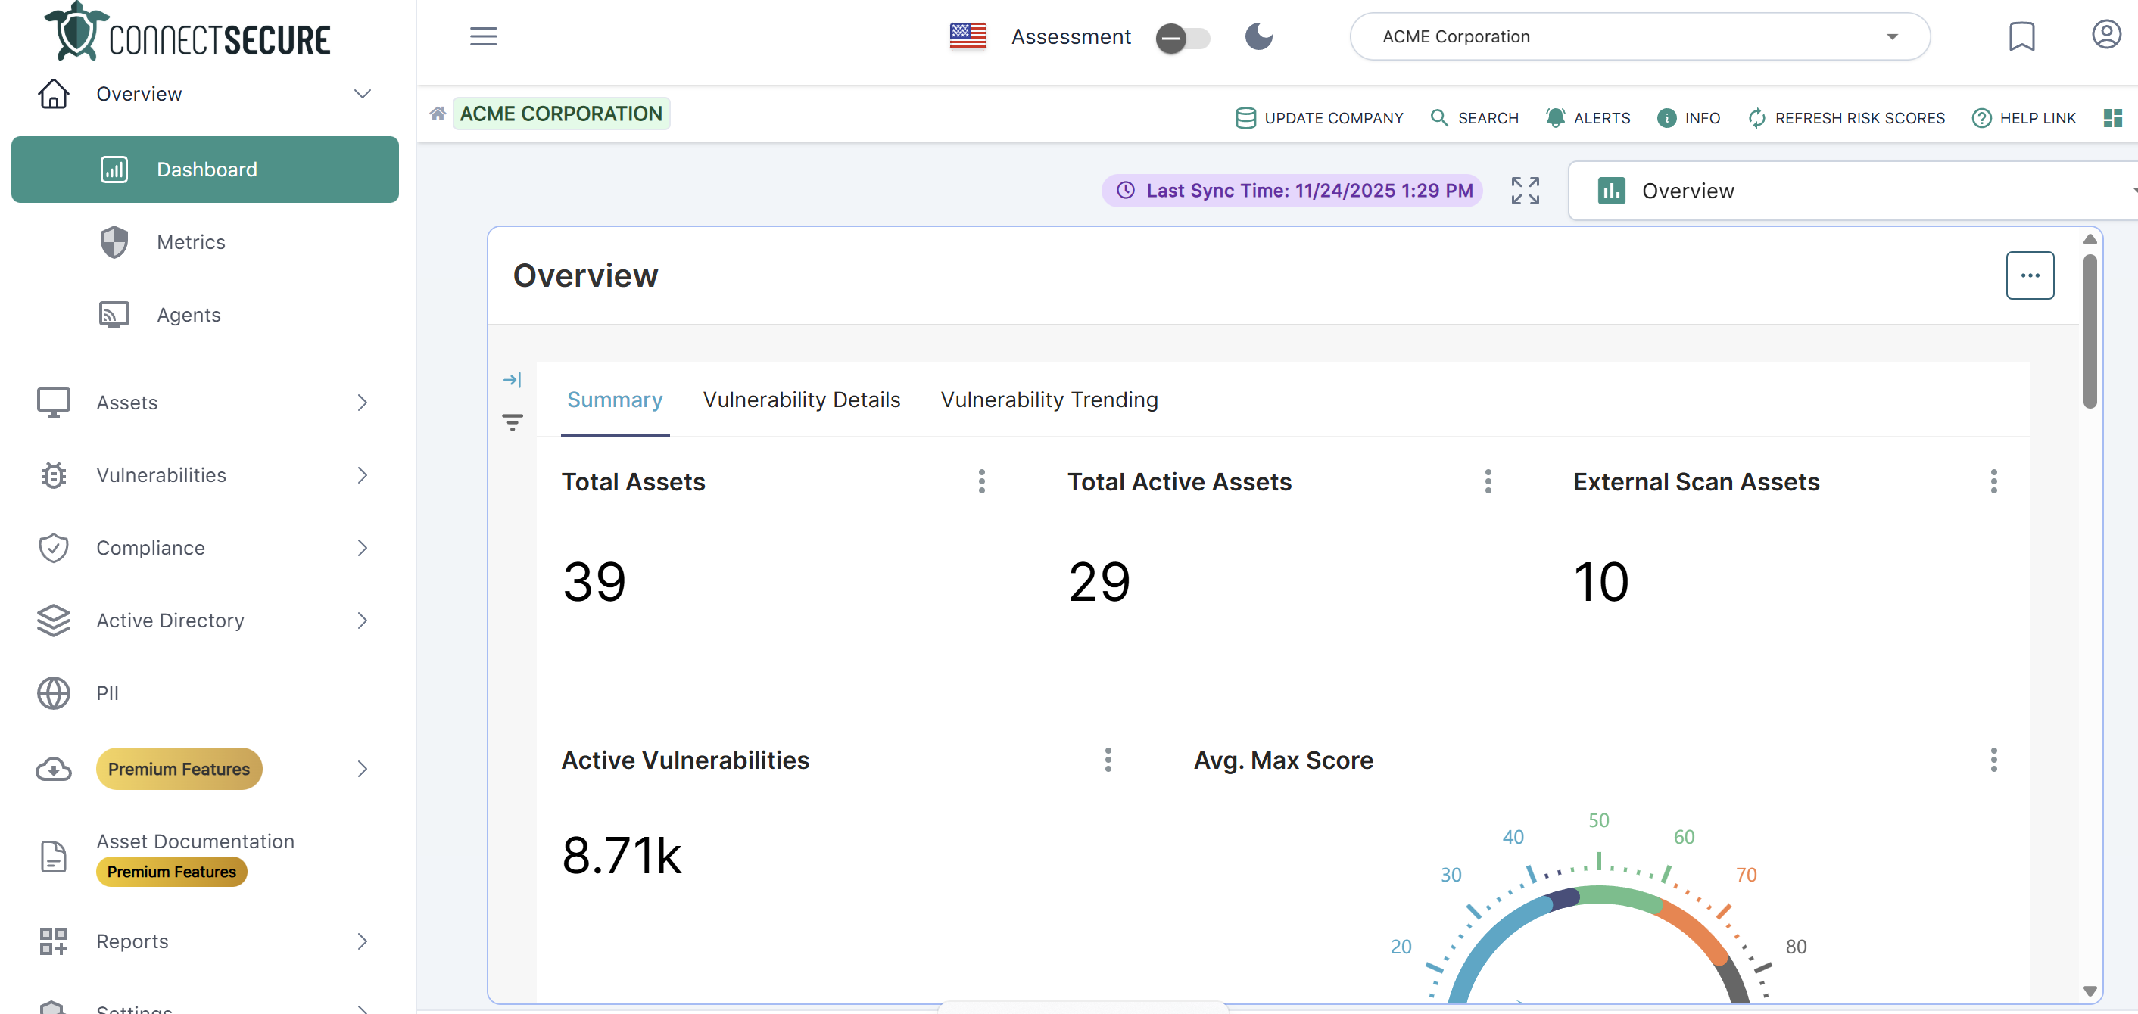This screenshot has width=2138, height=1014.
Task: Toggle dark mode moon icon
Action: pos(1258,36)
